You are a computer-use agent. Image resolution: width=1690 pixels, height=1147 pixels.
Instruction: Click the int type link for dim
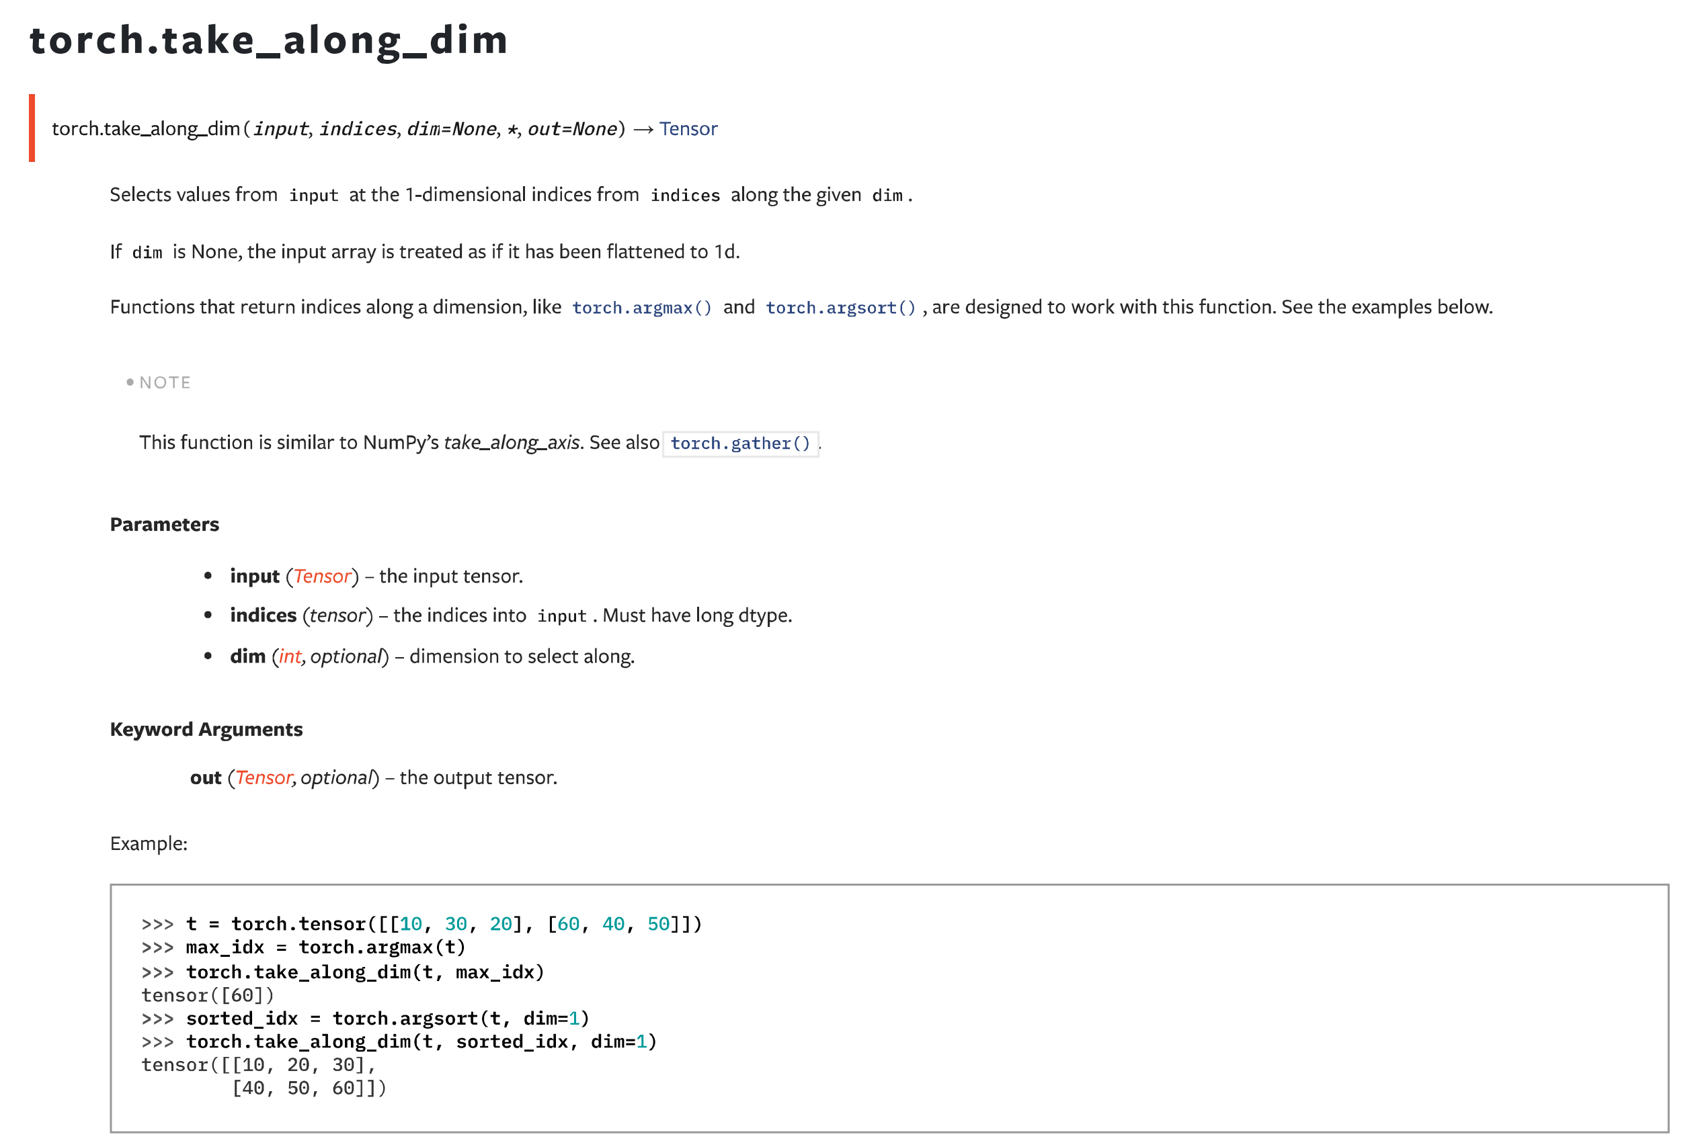(290, 656)
